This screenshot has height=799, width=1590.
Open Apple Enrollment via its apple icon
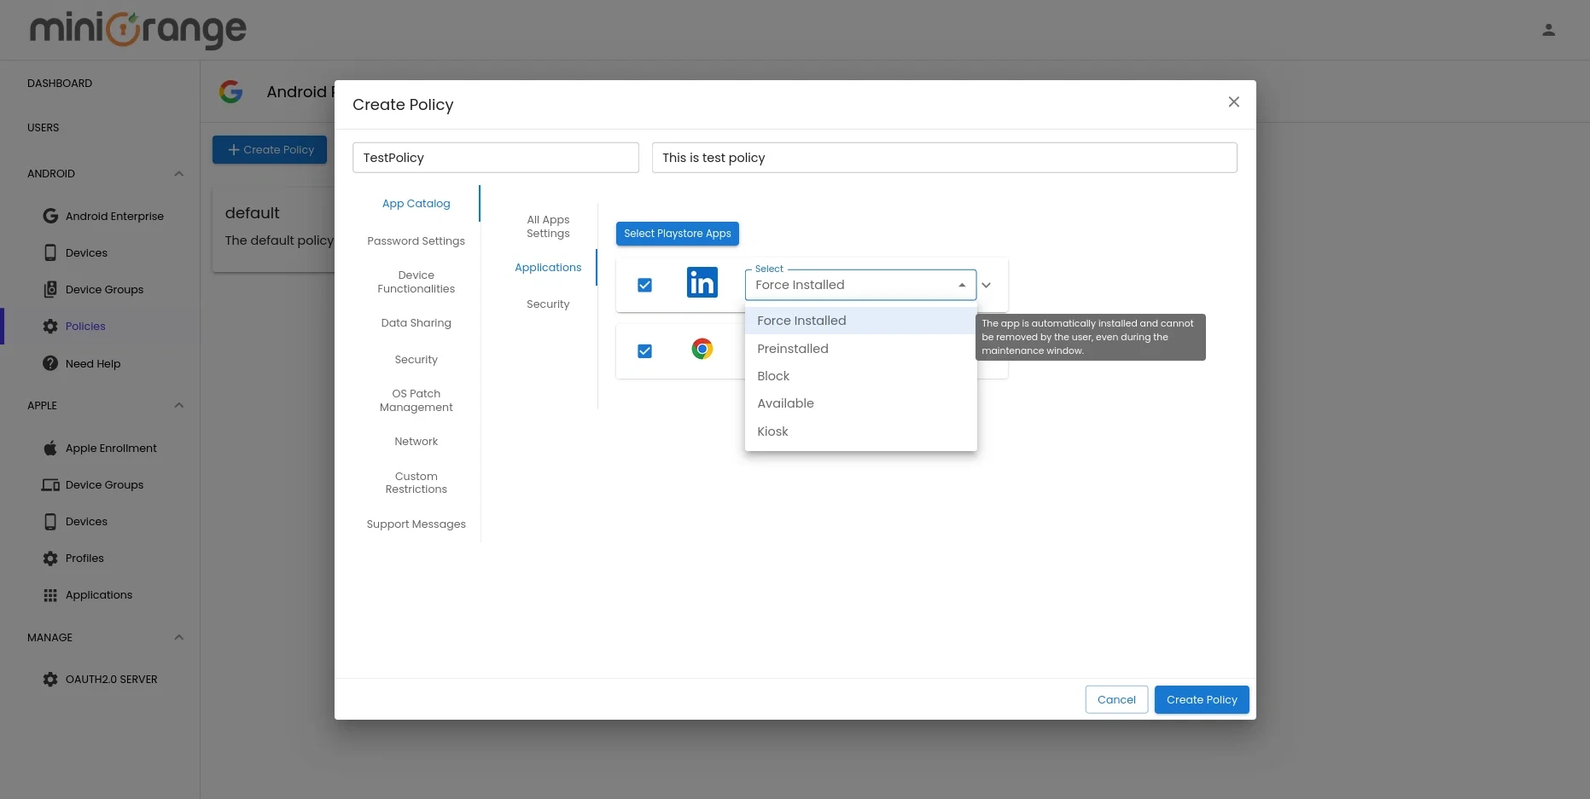point(50,448)
